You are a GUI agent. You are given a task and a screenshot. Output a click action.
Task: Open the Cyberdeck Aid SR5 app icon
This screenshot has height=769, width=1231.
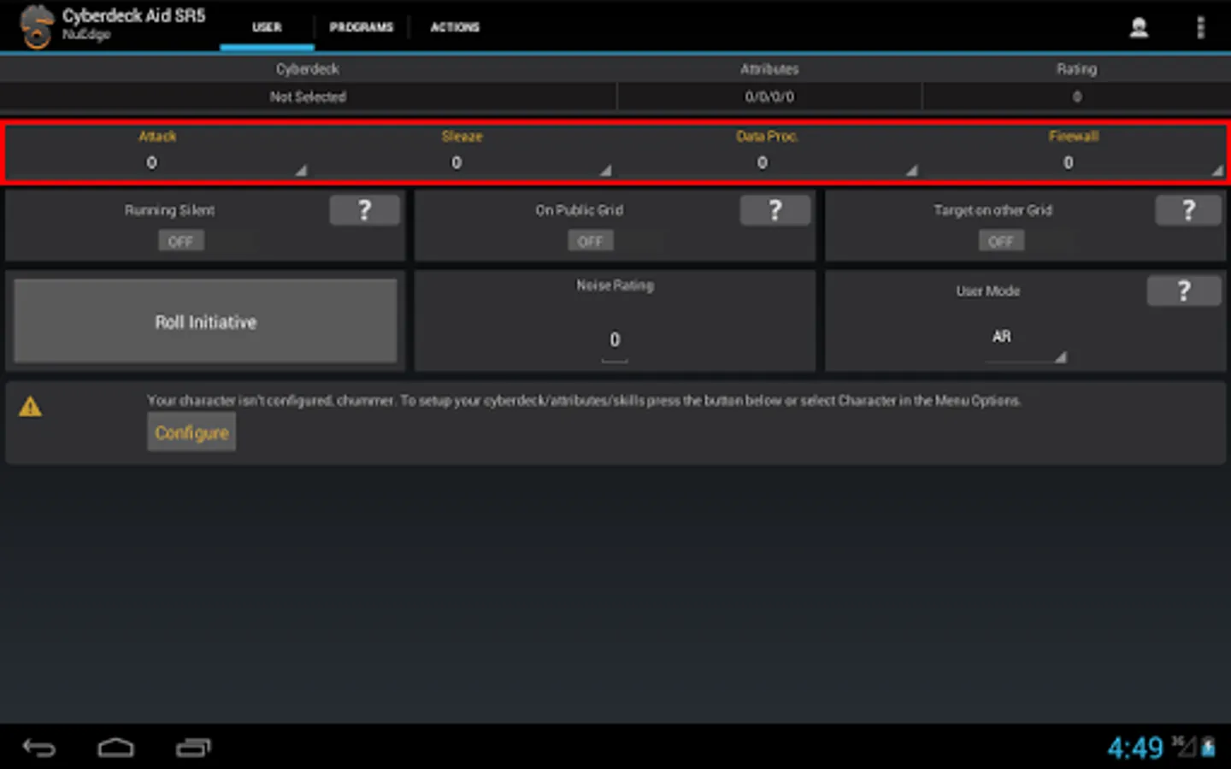pyautogui.click(x=37, y=26)
